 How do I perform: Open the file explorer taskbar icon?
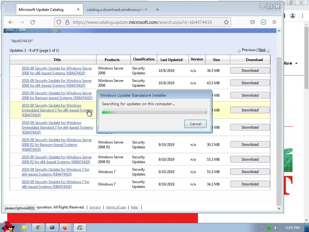pos(24,228)
